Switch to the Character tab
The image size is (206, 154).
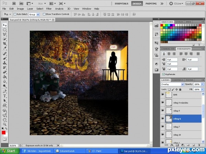[x=168, y=49]
